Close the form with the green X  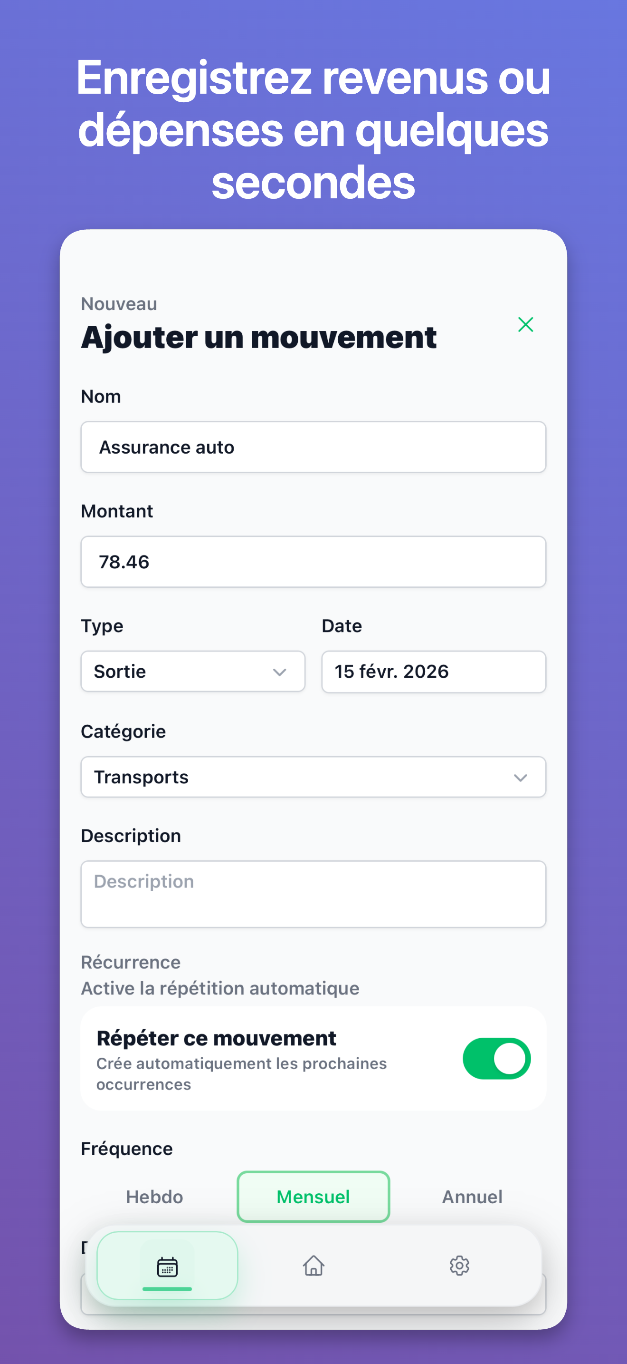click(x=525, y=325)
